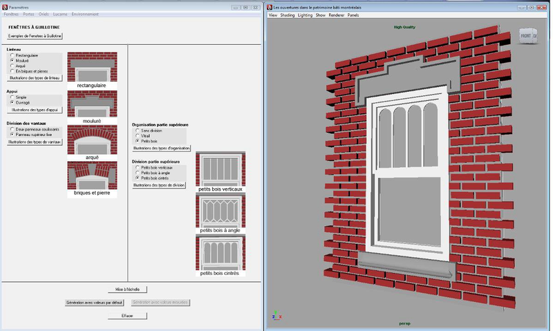This screenshot has height=331, width=553.
Task: Choose the Simple appui option
Action: coord(12,97)
